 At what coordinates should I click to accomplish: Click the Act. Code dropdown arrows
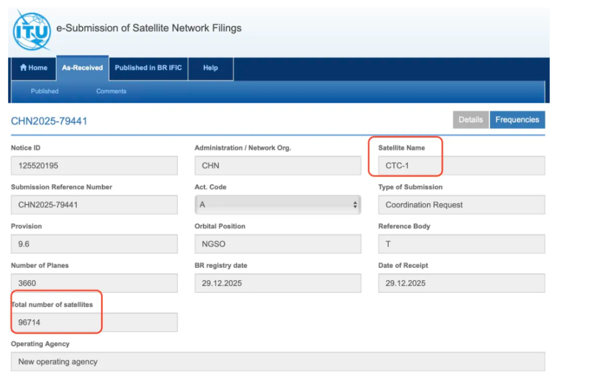(x=355, y=205)
